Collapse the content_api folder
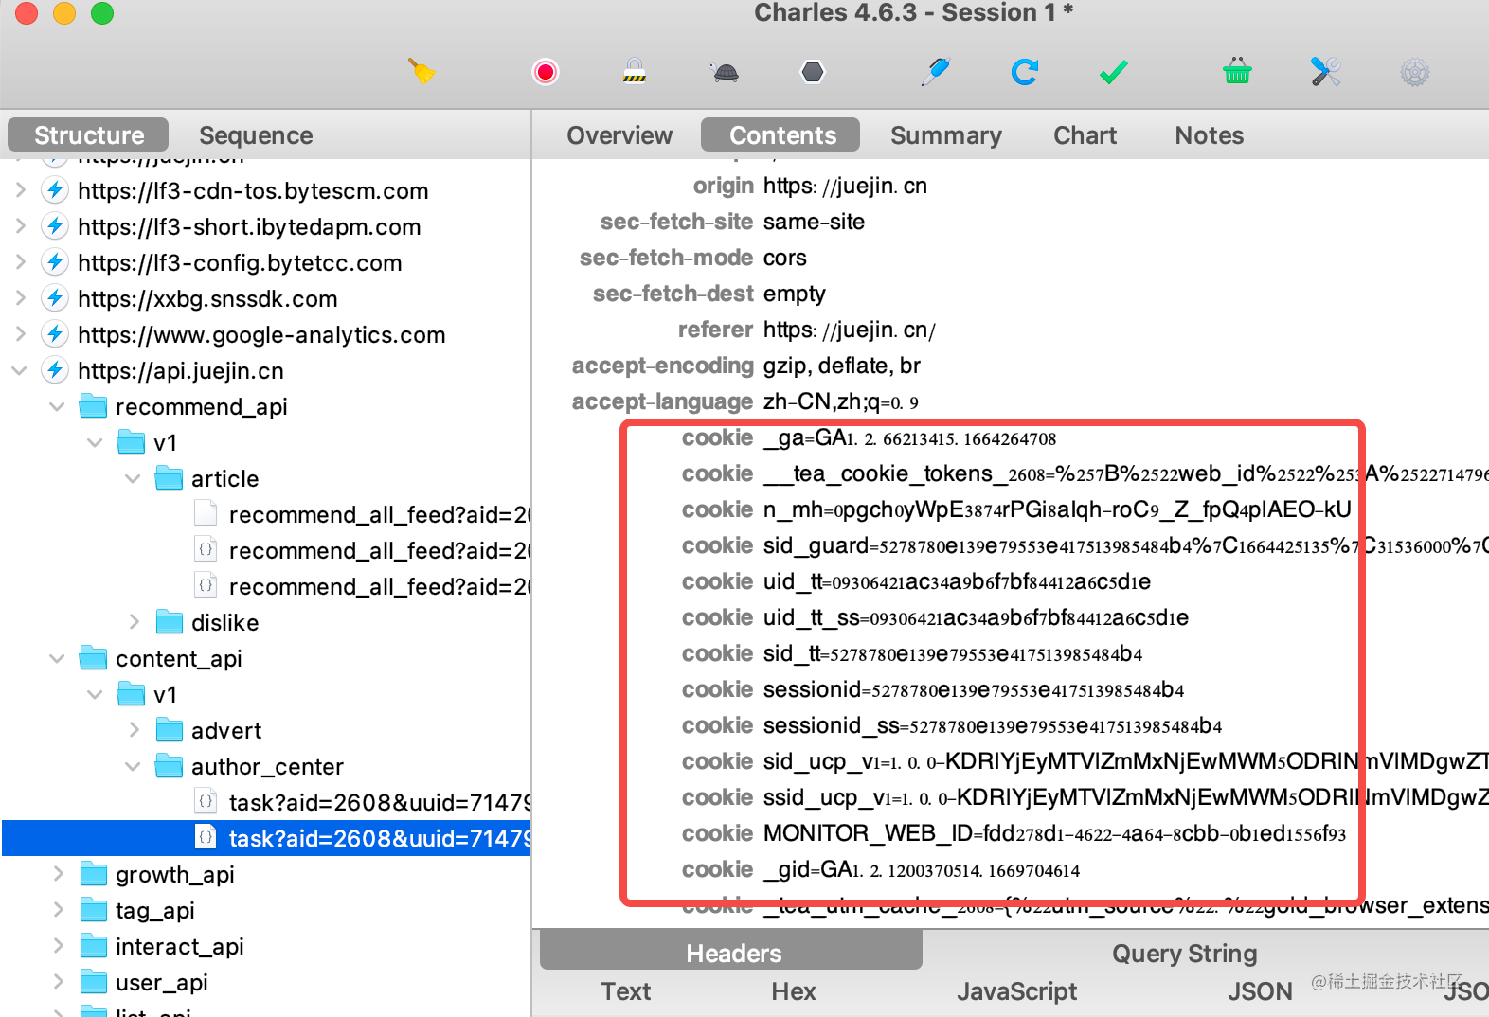Screen dimensions: 1489x1017 (x=57, y=658)
